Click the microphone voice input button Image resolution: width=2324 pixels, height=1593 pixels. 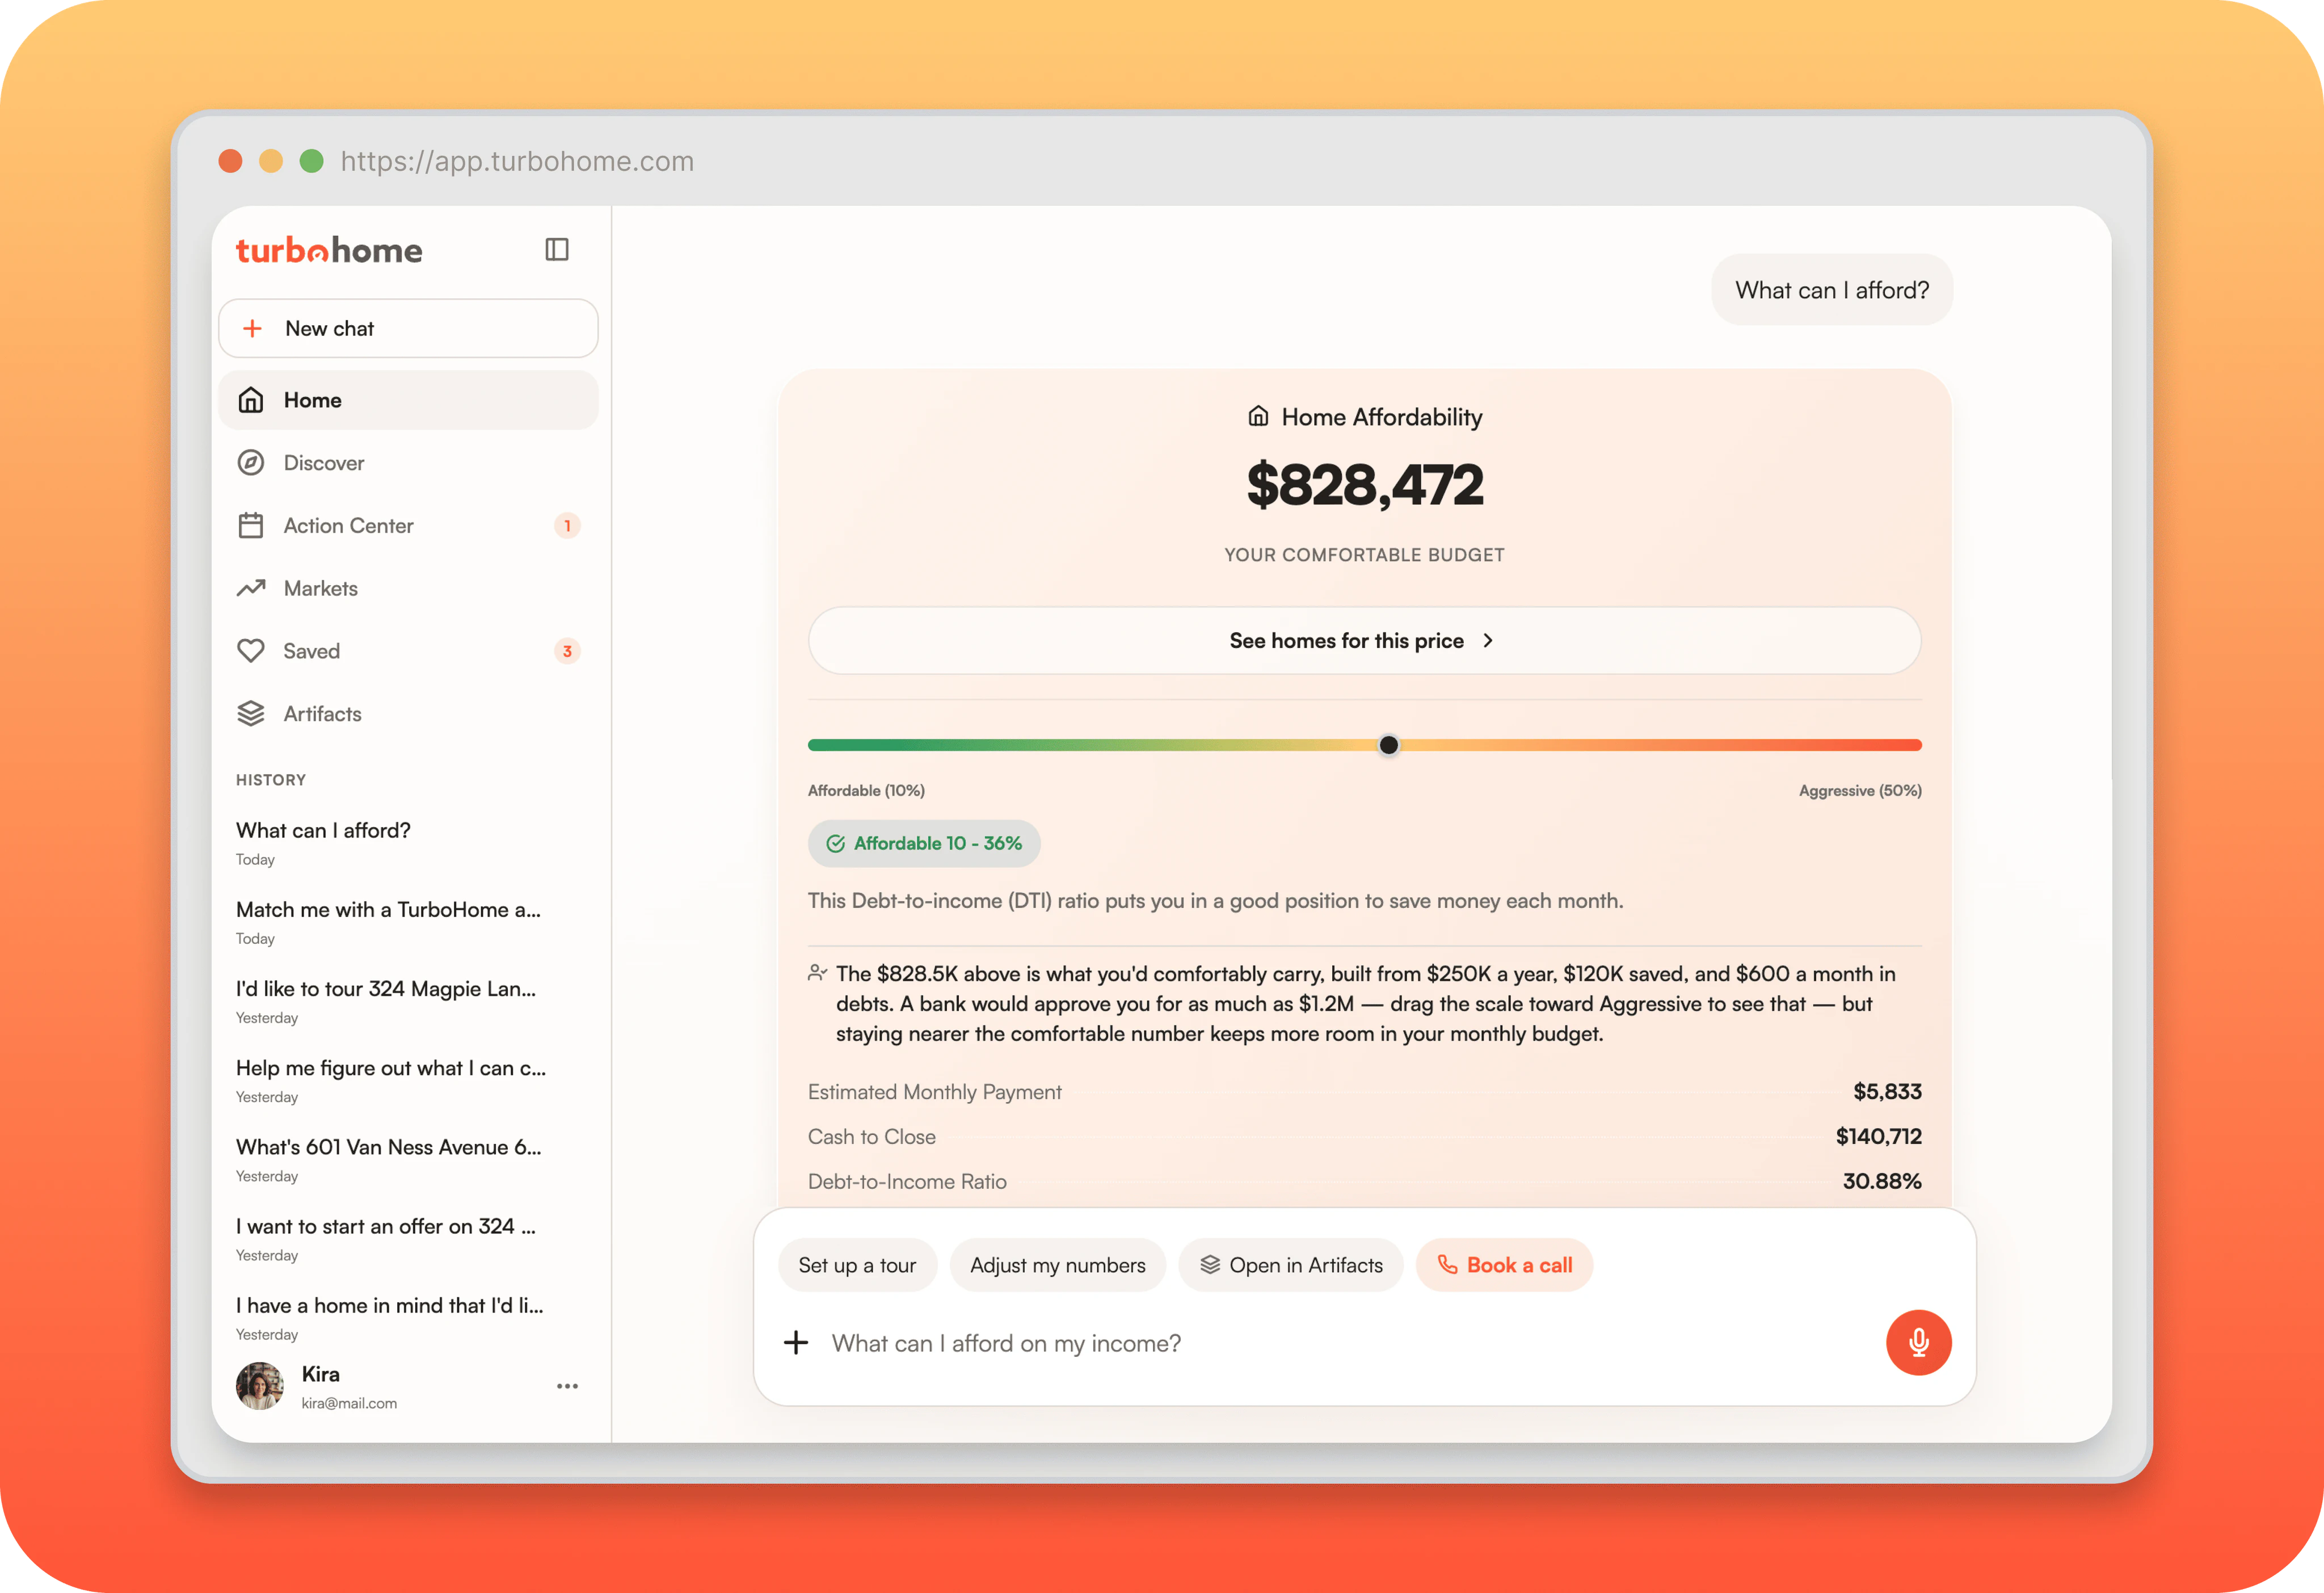1918,1342
